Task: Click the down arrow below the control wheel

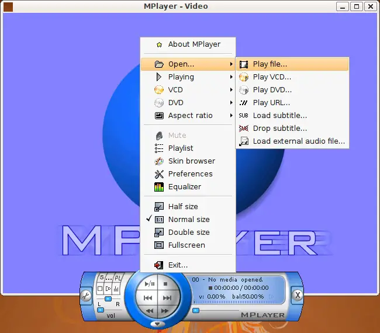Action: 157,324
